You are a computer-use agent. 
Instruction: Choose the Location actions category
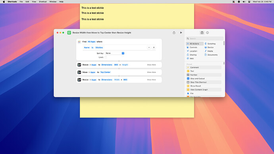[192, 51]
